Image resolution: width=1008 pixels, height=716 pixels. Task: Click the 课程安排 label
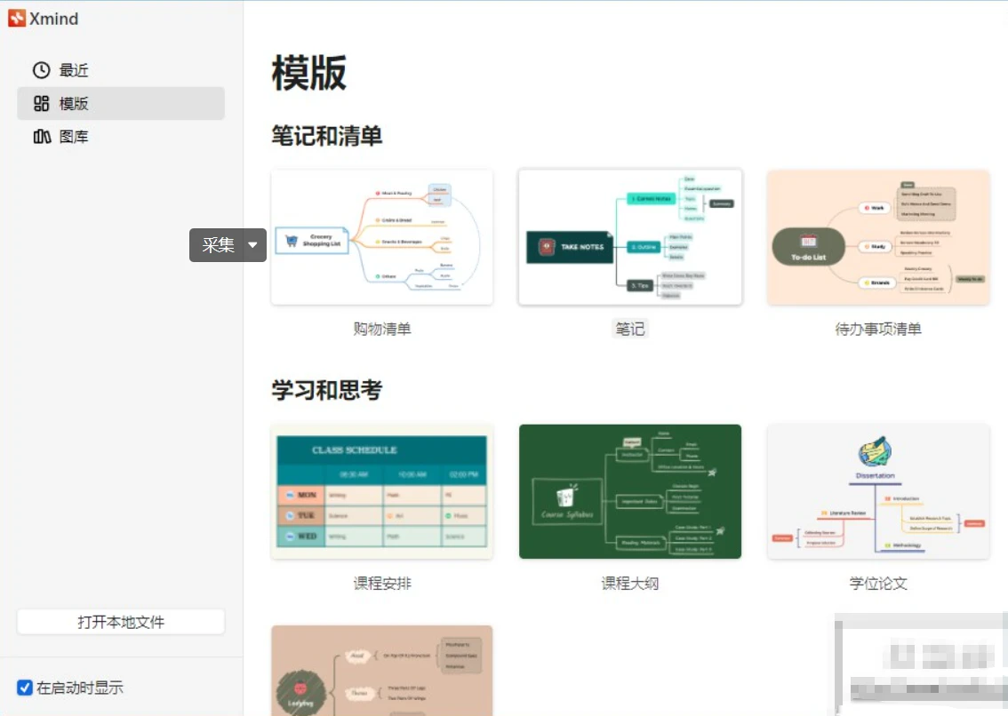click(382, 583)
